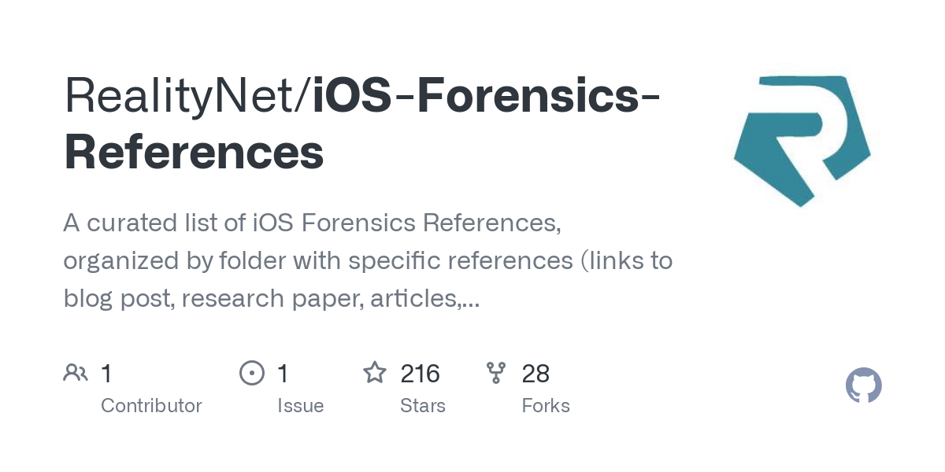945x472 pixels.
Task: Click the number 1 above Issue
Action: [283, 374]
